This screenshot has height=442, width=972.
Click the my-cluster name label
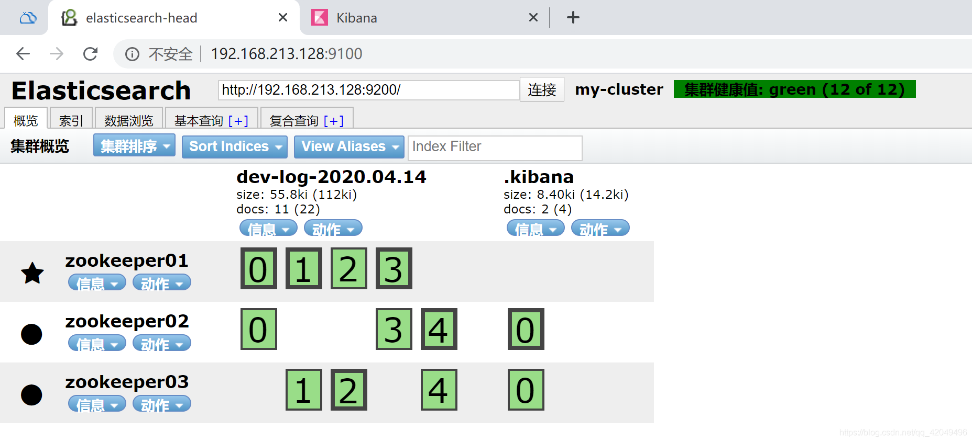(x=619, y=89)
